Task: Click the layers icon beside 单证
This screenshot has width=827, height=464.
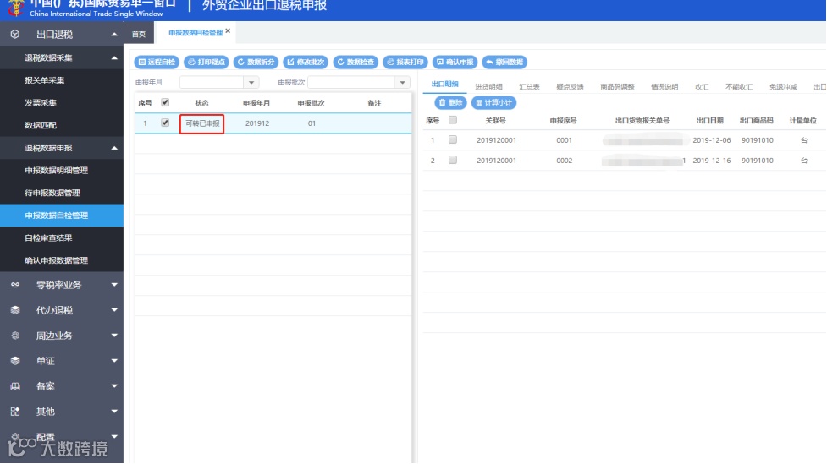Action: [x=15, y=361]
